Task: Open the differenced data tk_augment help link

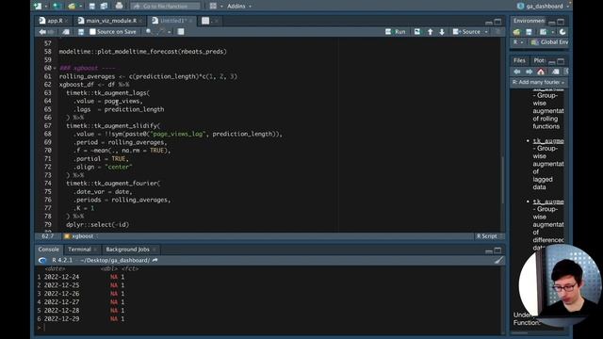Action: pos(548,202)
